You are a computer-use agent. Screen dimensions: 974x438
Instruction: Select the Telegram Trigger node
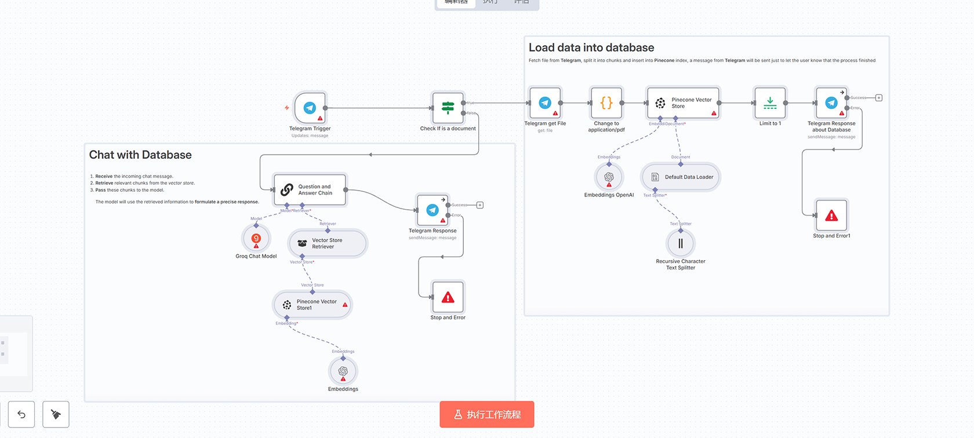[310, 108]
